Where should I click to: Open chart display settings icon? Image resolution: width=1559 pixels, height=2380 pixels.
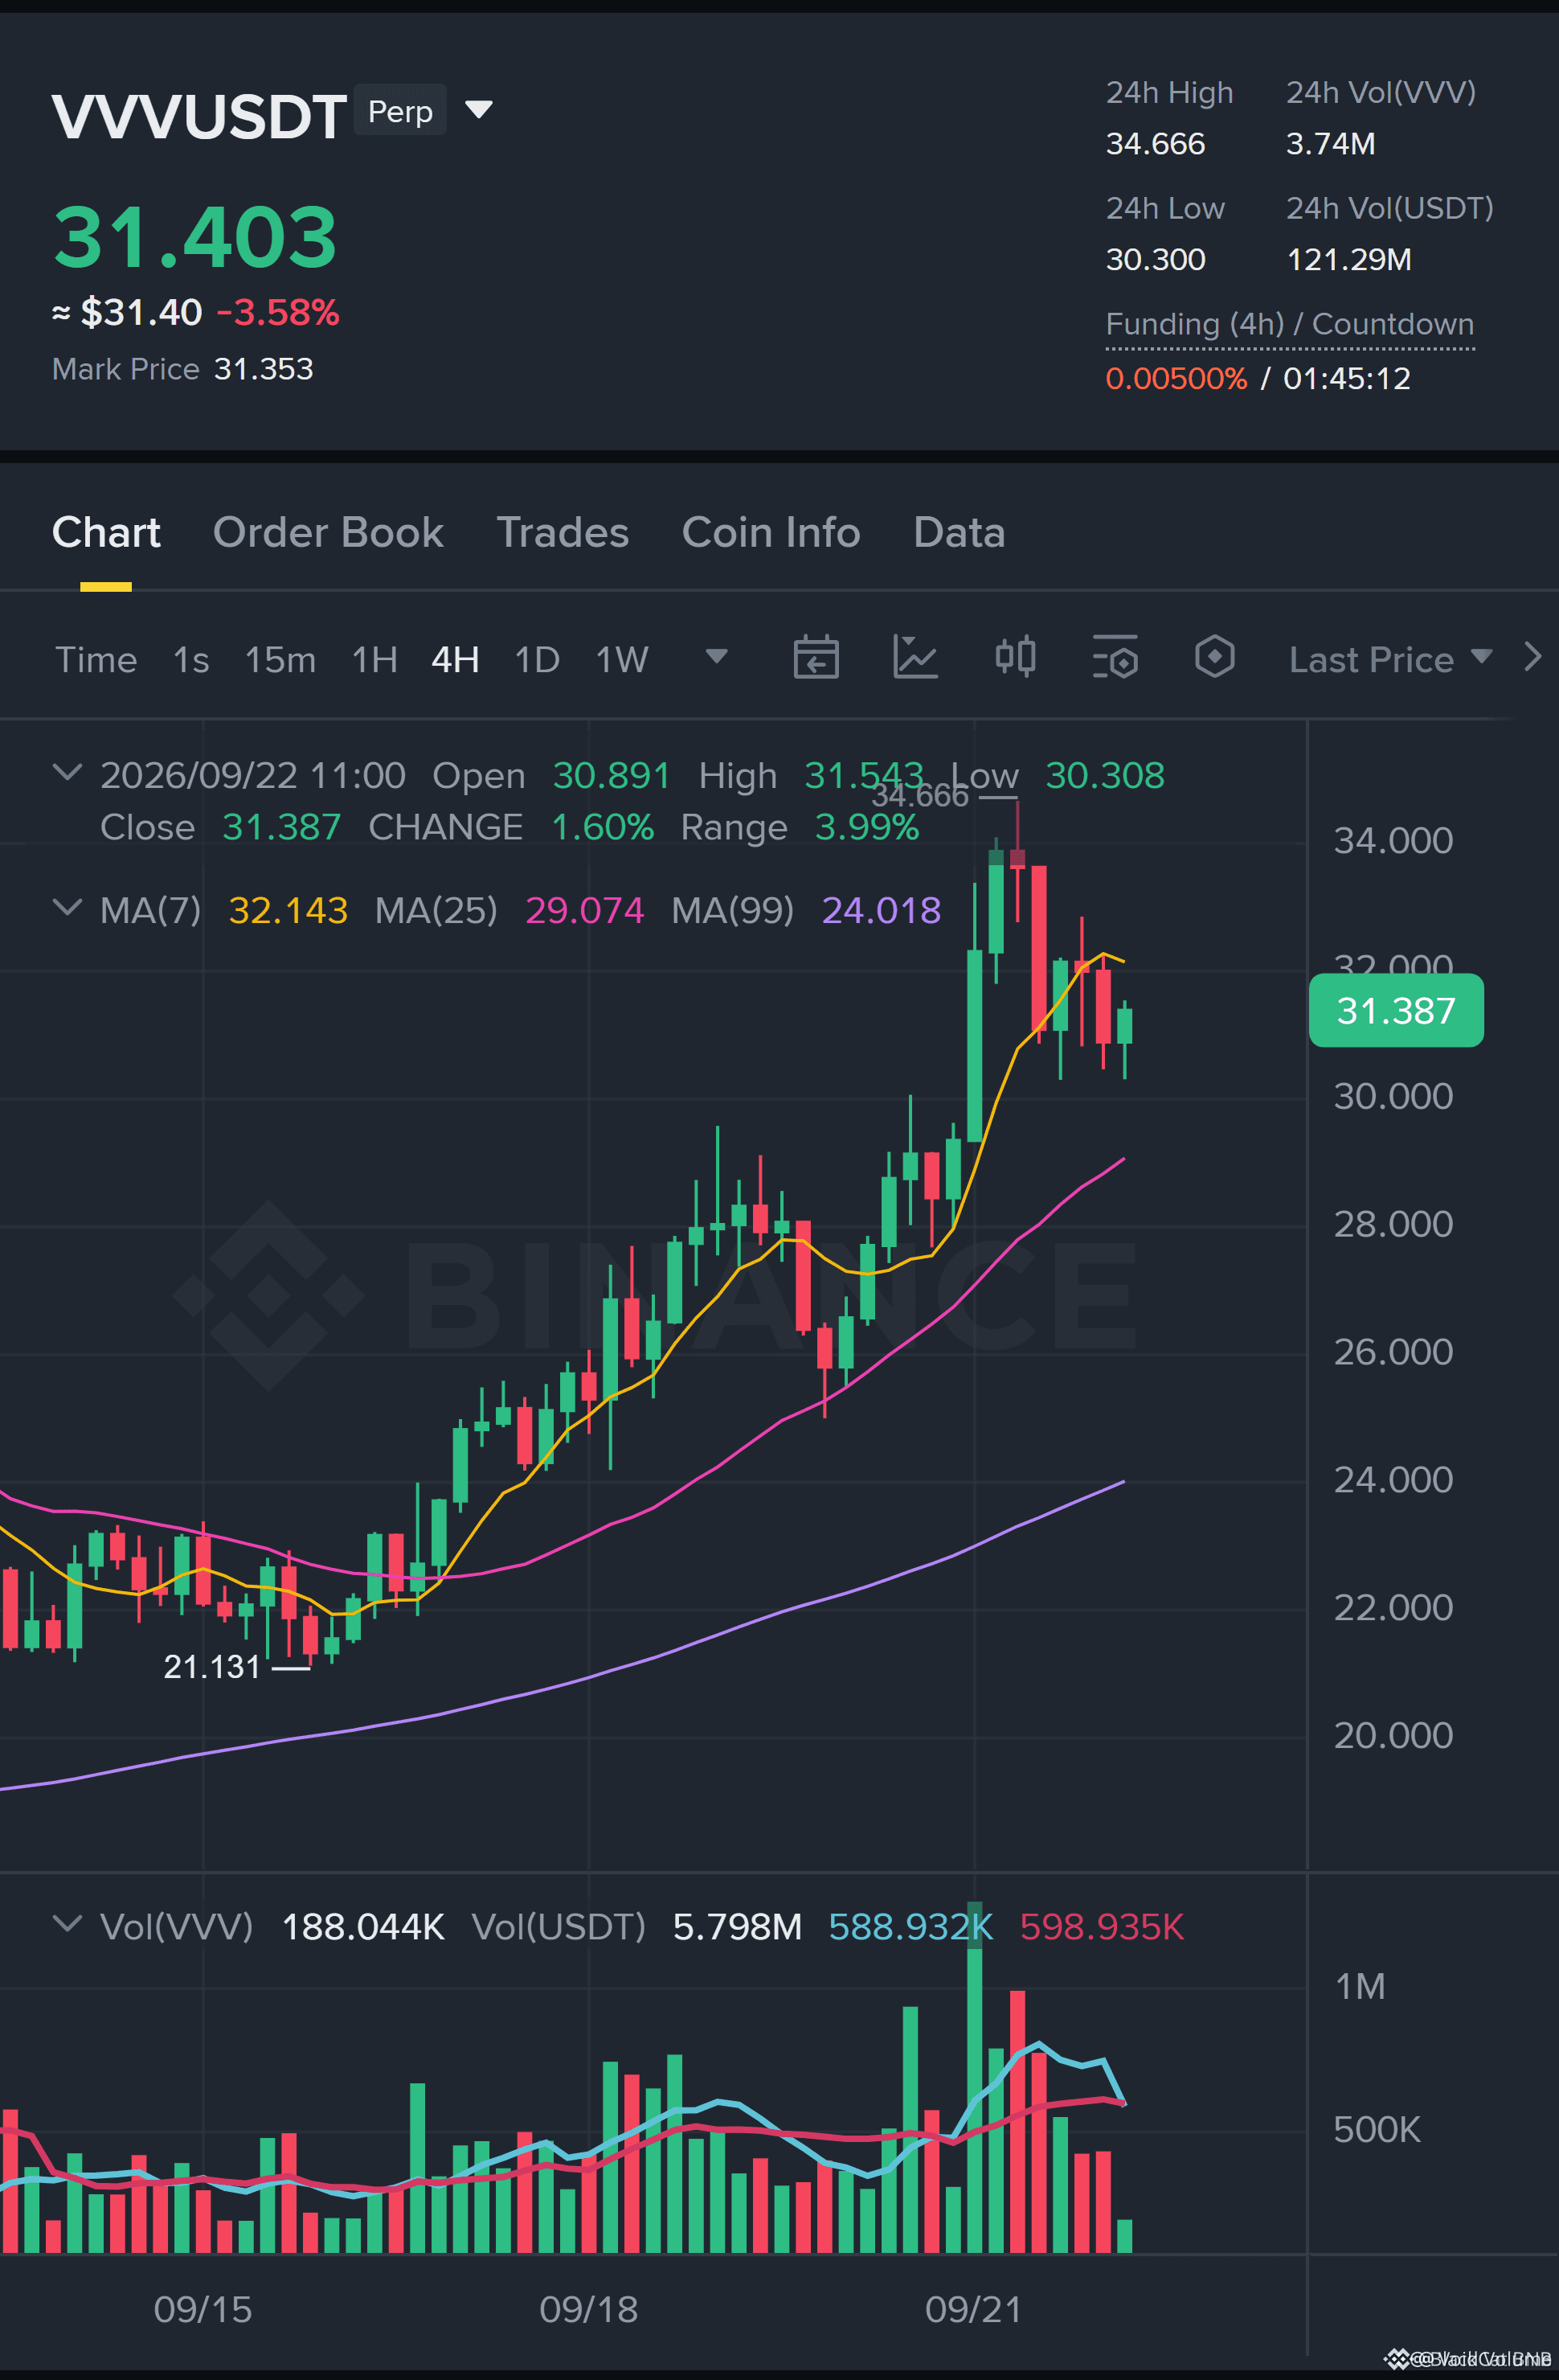click(1115, 657)
